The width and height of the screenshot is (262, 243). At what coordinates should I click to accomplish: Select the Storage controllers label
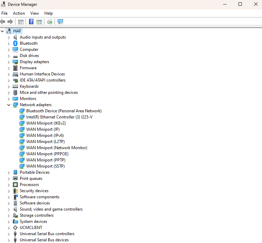click(x=37, y=215)
